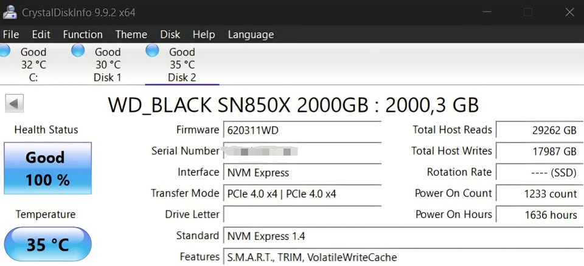Open the Language menu

click(251, 35)
